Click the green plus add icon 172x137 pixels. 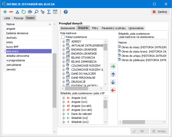pyautogui.click(x=5, y=12)
